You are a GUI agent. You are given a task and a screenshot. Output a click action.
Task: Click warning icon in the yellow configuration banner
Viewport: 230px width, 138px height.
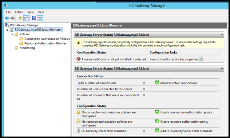click(x=79, y=43)
